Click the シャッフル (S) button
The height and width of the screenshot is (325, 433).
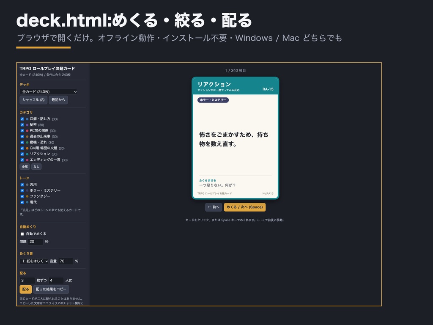coord(33,100)
